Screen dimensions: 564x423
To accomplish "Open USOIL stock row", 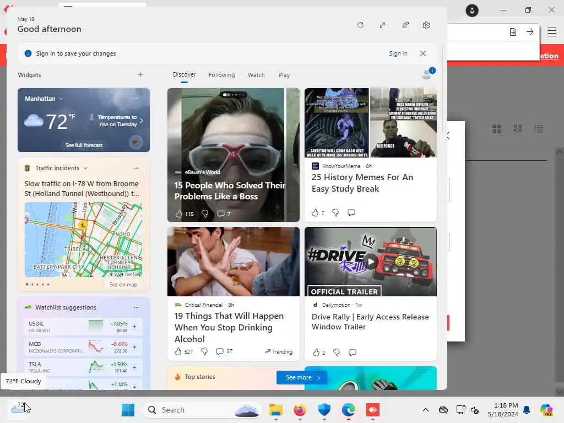I will coord(83,327).
